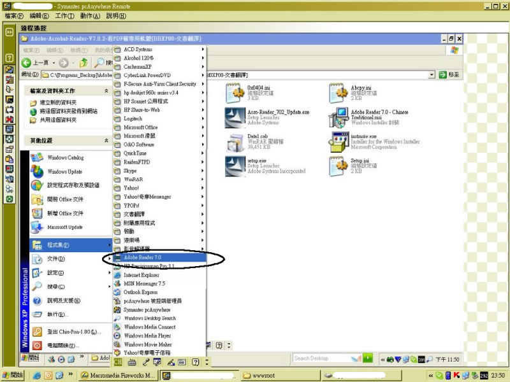The image size is (510, 382).
Task: Select file 0x0404.ini
Action: [x=251, y=93]
